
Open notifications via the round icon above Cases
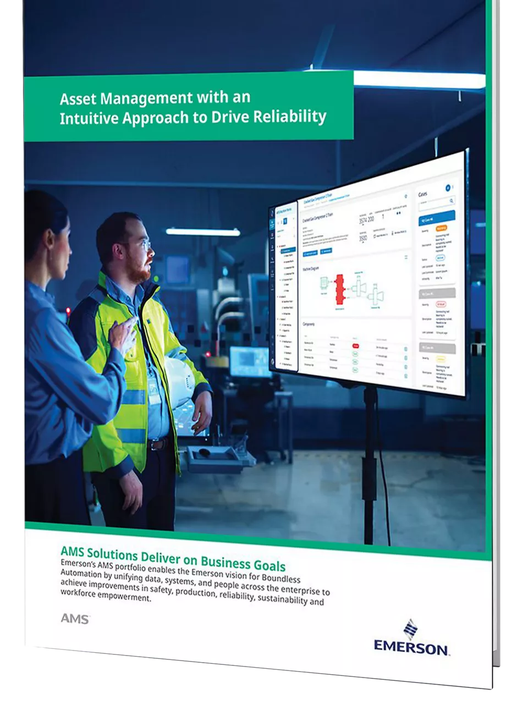[448, 189]
